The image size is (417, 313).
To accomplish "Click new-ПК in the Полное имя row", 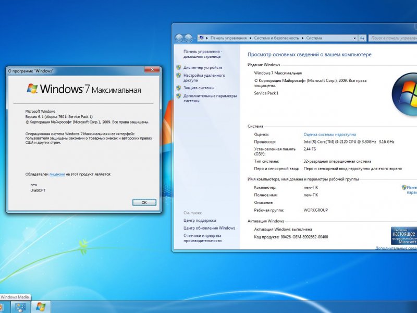I will tap(311, 195).
